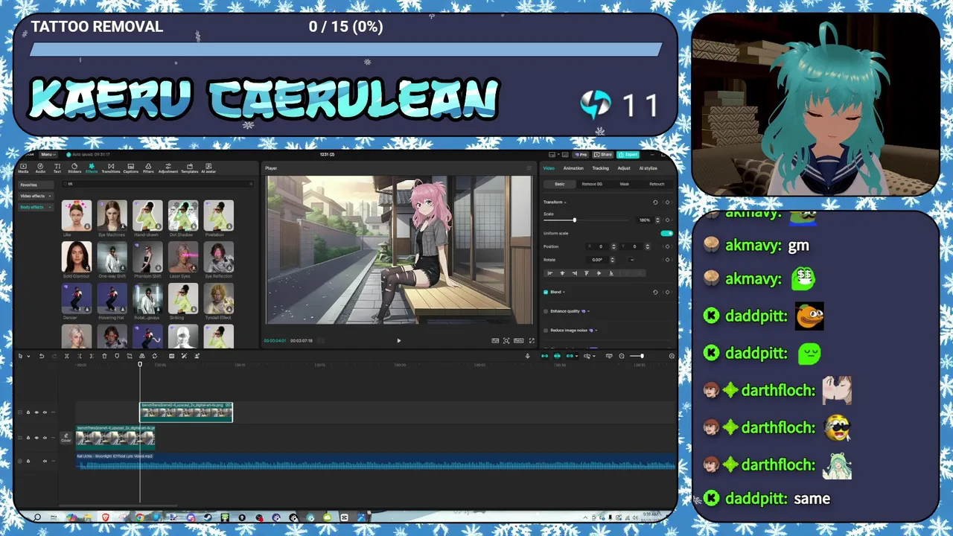Click the Redo icon in timeline toolbar

(54, 356)
